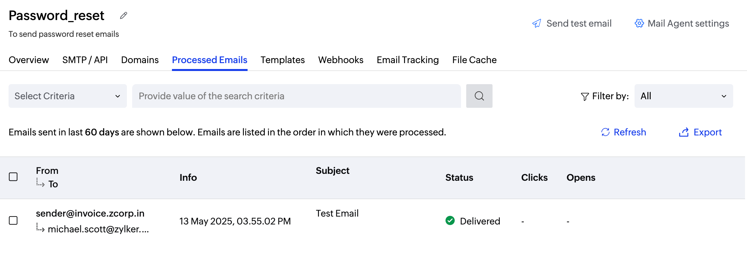Screen dimensions: 747x257
Task: Click the green Delivered status checkmark
Action: pyautogui.click(x=450, y=221)
